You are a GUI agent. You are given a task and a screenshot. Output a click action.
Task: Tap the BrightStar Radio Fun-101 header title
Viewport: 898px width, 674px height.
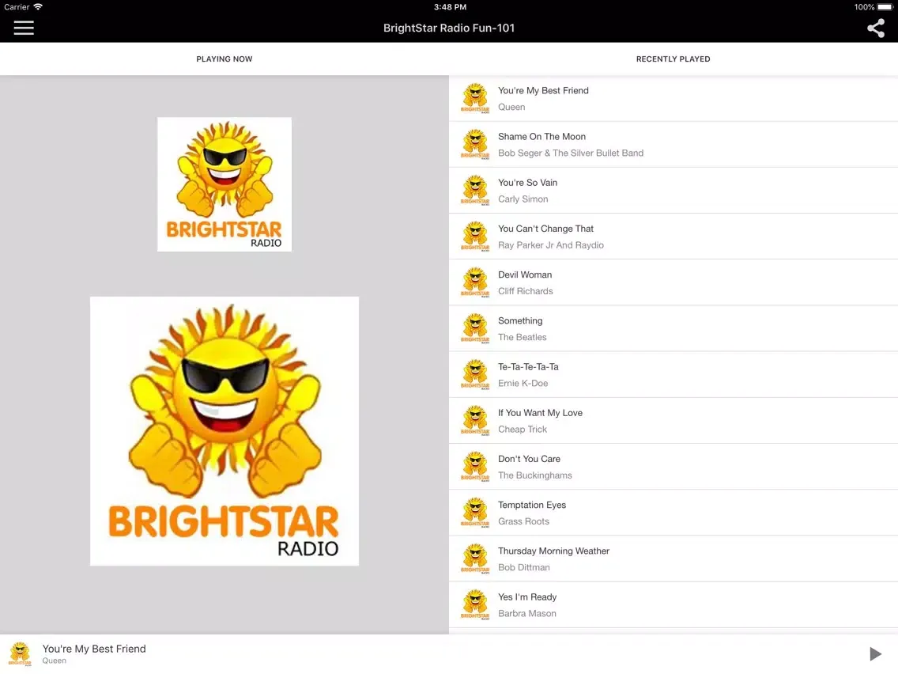(x=449, y=28)
